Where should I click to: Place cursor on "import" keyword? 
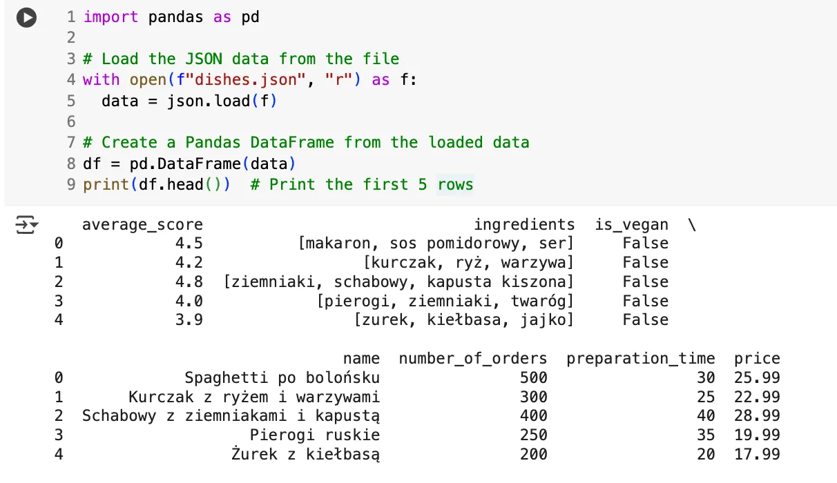tap(110, 17)
